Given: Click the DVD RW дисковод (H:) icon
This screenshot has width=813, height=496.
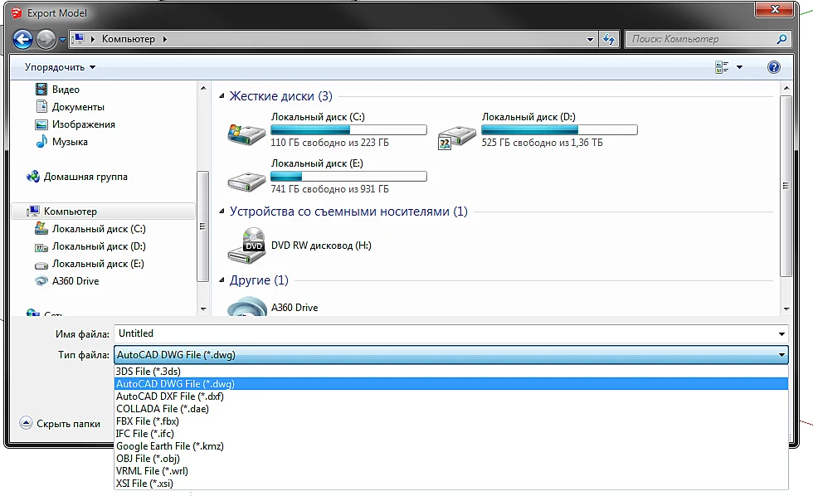Looking at the screenshot, I should point(246,245).
